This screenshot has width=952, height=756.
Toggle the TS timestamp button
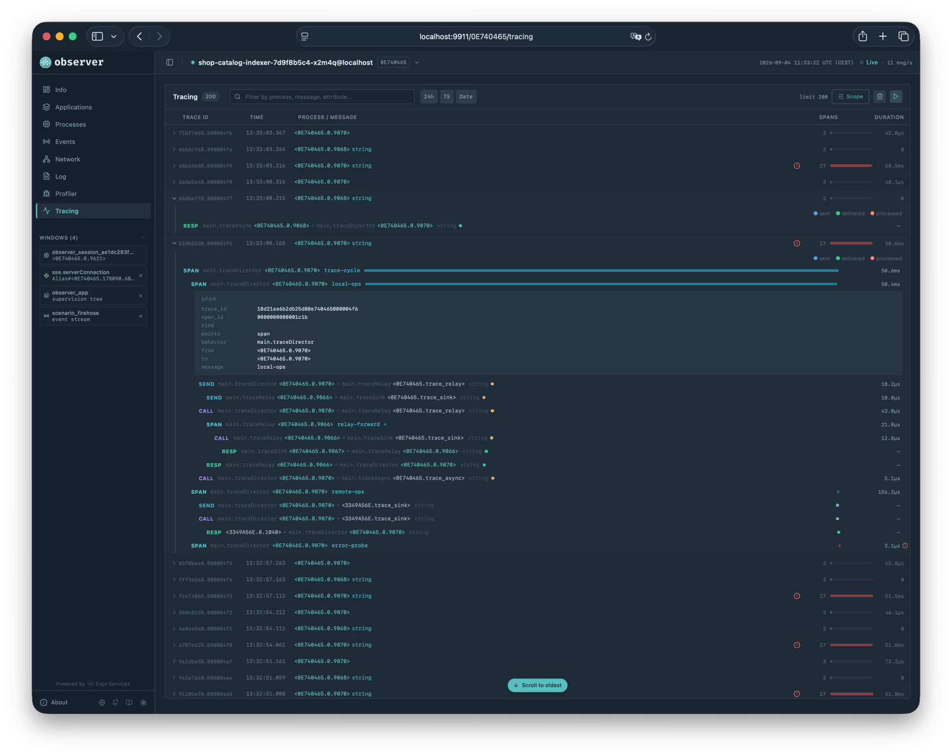(447, 97)
